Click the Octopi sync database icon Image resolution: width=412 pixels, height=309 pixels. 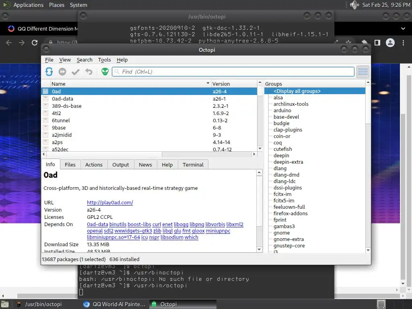click(49, 72)
